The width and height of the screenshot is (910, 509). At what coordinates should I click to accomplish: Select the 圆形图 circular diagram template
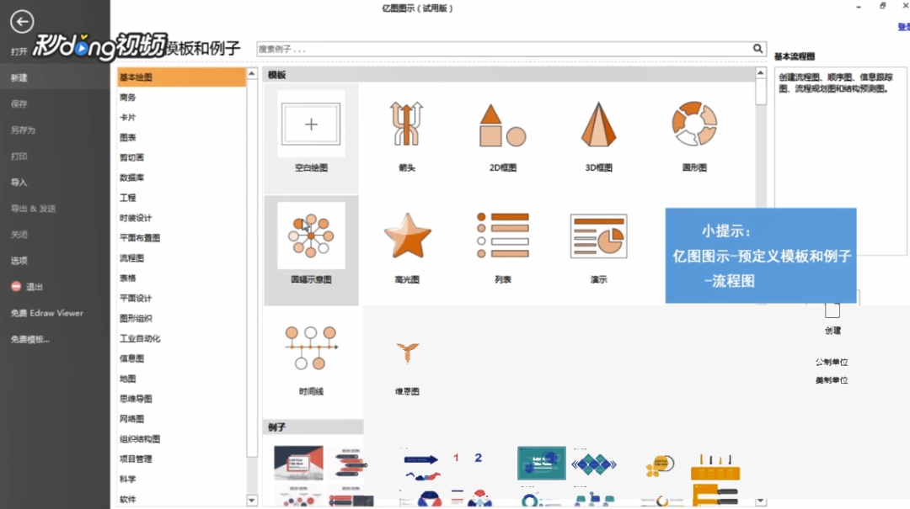pyautogui.click(x=694, y=135)
